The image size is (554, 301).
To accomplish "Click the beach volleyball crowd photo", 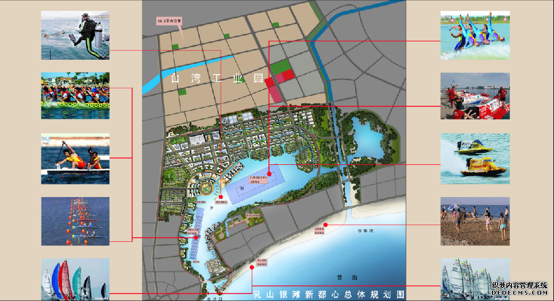I will (475, 221).
